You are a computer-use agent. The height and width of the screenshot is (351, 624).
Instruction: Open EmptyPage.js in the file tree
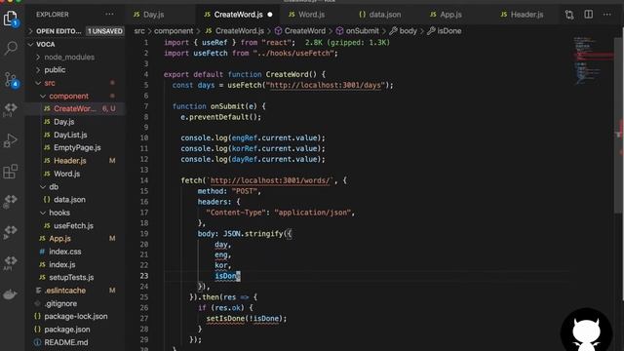click(77, 147)
